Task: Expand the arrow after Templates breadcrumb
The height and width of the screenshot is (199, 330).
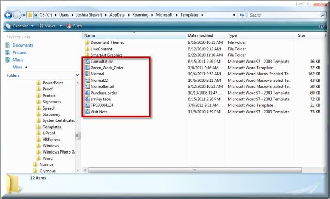Action: pyautogui.click(x=202, y=15)
